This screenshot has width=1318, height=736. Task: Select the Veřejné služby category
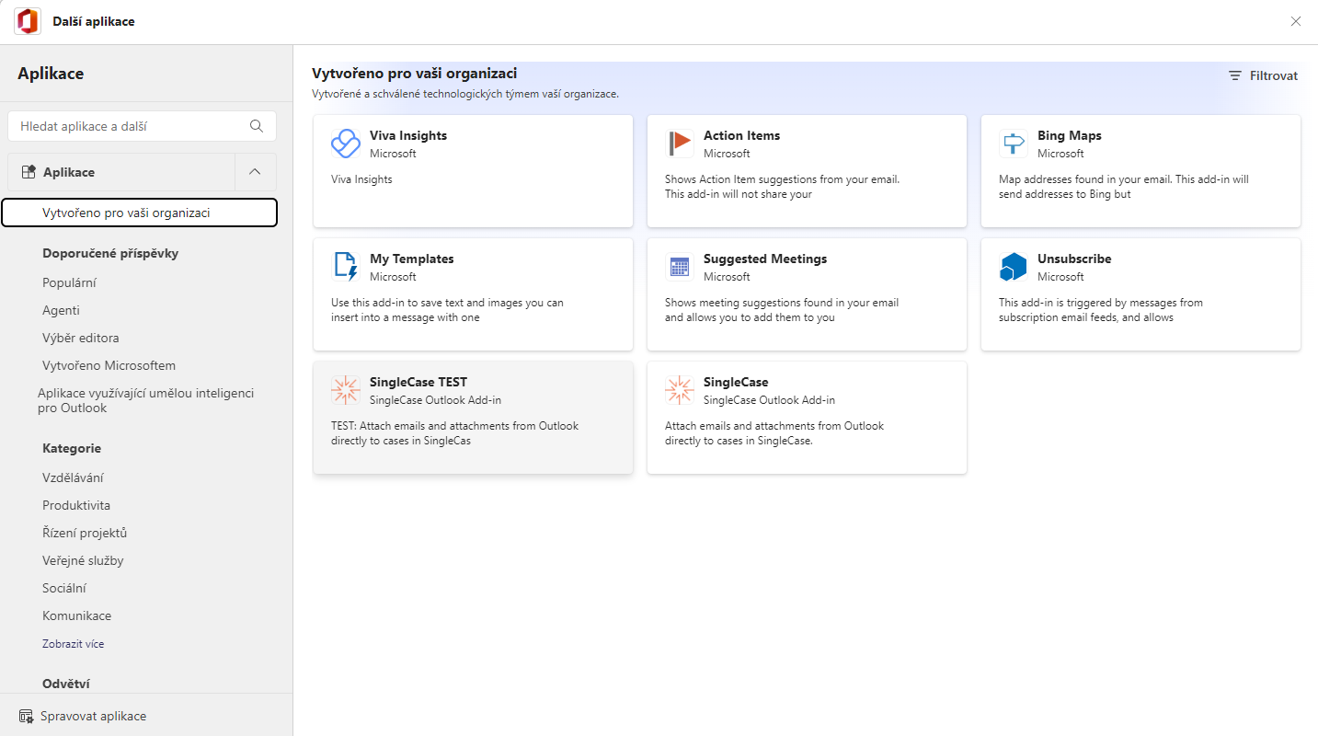[x=83, y=560]
